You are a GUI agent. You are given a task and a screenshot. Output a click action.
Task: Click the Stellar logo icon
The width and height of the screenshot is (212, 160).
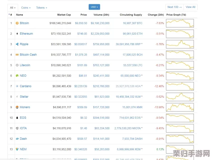pyautogui.click(x=17, y=97)
